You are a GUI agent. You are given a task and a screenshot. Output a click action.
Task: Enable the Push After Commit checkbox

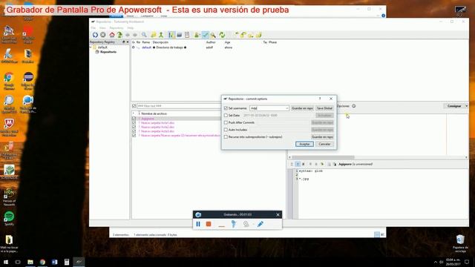pyautogui.click(x=226, y=122)
